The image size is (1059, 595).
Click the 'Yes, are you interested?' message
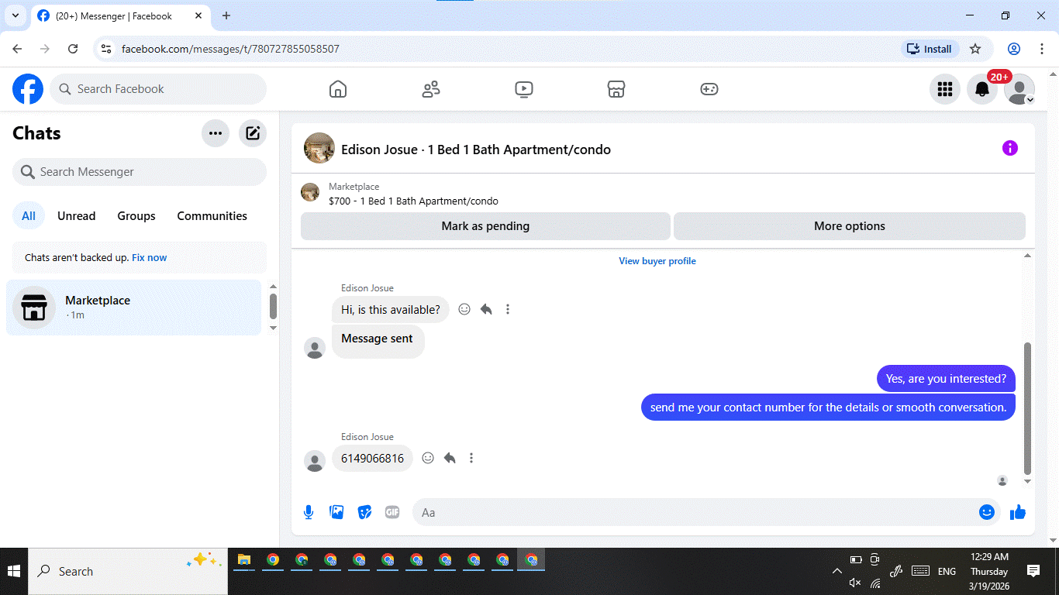(x=946, y=379)
